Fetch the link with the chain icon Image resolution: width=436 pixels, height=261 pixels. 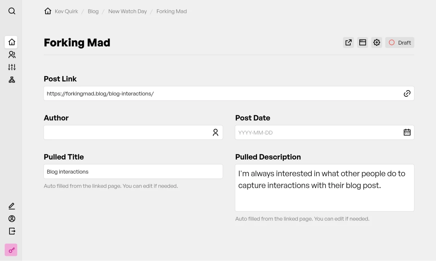407,93
